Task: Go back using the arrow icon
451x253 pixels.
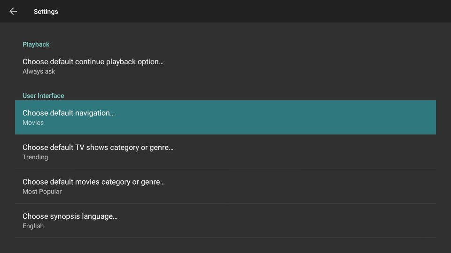Action: 13,11
